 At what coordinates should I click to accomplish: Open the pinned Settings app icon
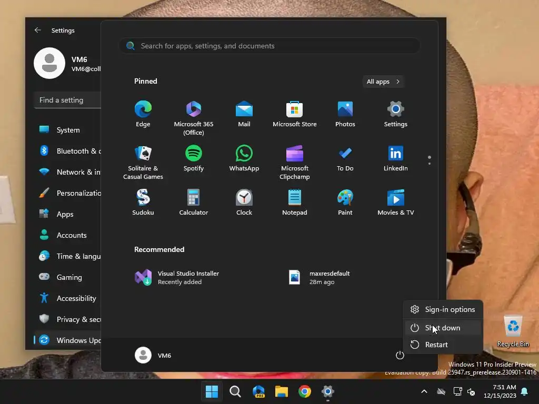point(396,114)
